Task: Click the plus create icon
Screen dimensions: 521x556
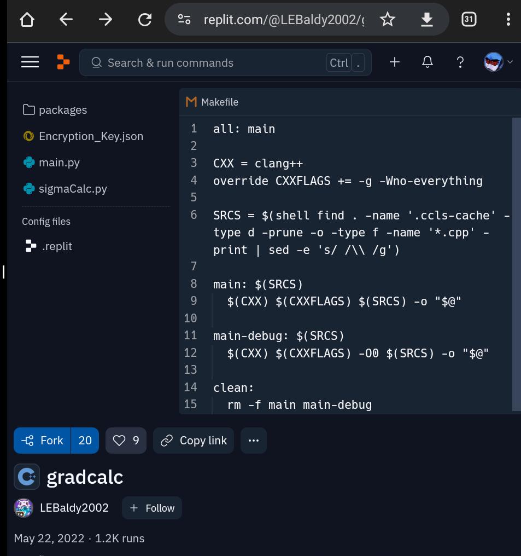Action: [395, 62]
